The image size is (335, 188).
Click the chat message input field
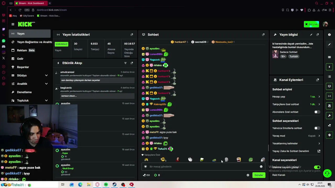(x=203, y=167)
